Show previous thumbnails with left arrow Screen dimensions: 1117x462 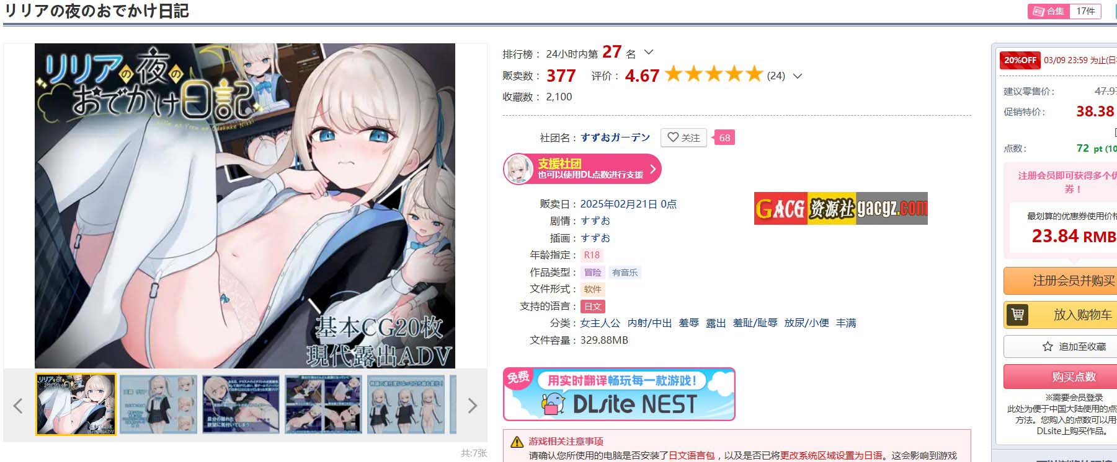[18, 406]
